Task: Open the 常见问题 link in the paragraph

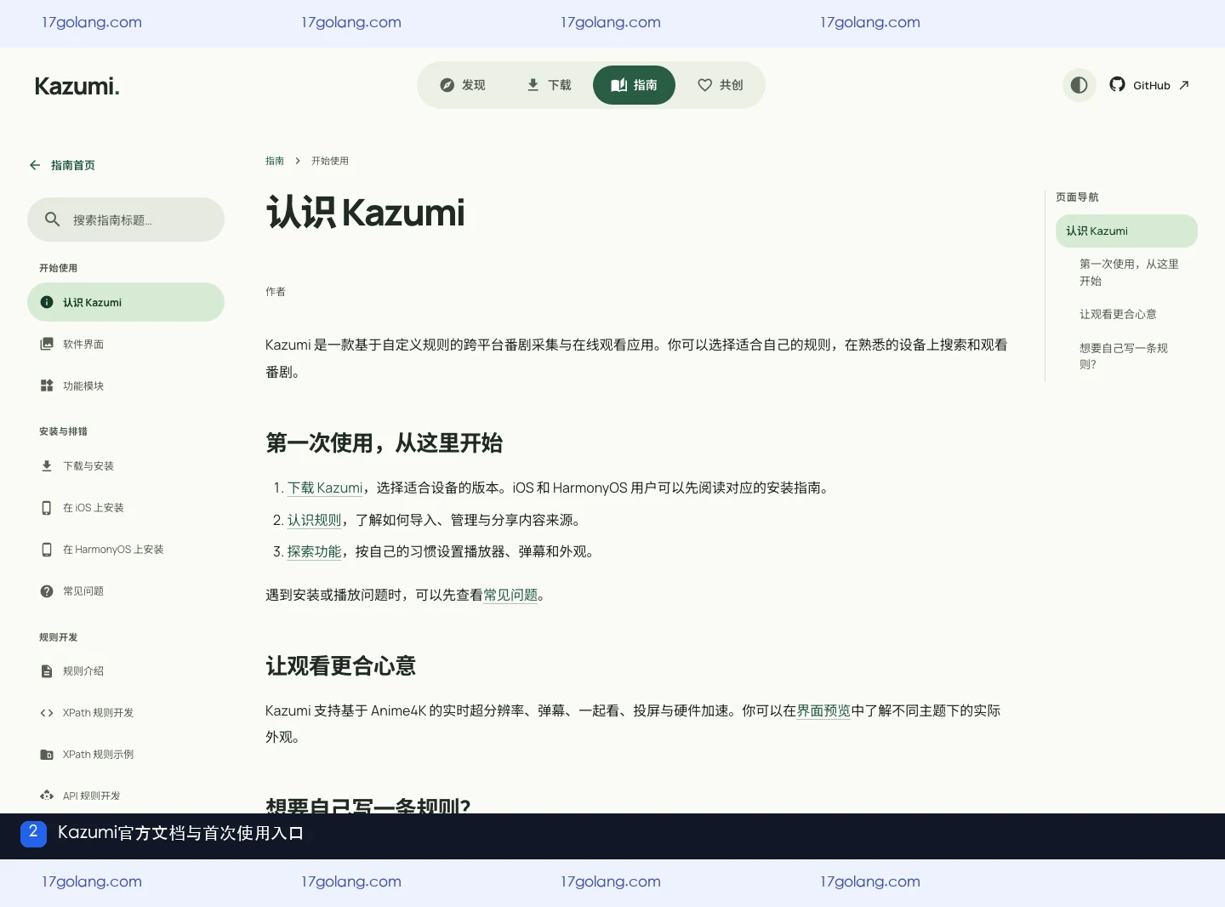Action: point(510,595)
